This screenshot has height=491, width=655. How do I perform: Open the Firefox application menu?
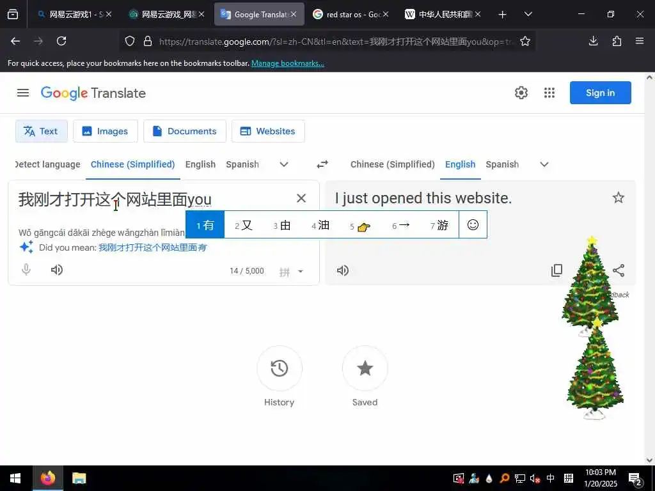(640, 41)
